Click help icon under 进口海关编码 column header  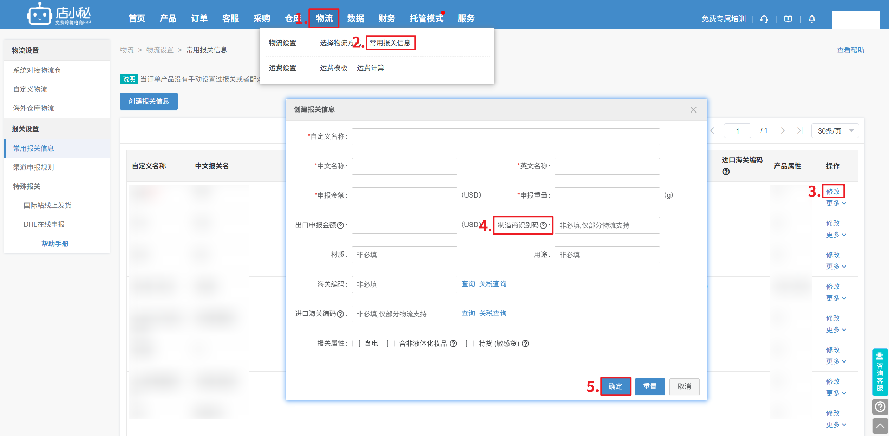pyautogui.click(x=726, y=172)
